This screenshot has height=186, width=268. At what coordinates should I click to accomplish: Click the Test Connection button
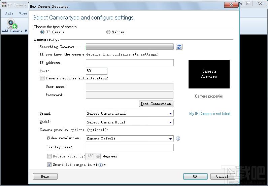(x=156, y=104)
